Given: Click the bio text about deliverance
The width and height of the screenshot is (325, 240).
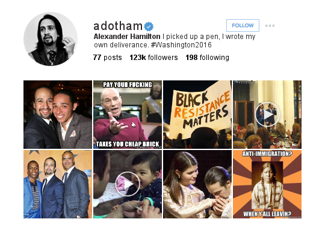Looking at the screenshot, I should tap(175, 41).
